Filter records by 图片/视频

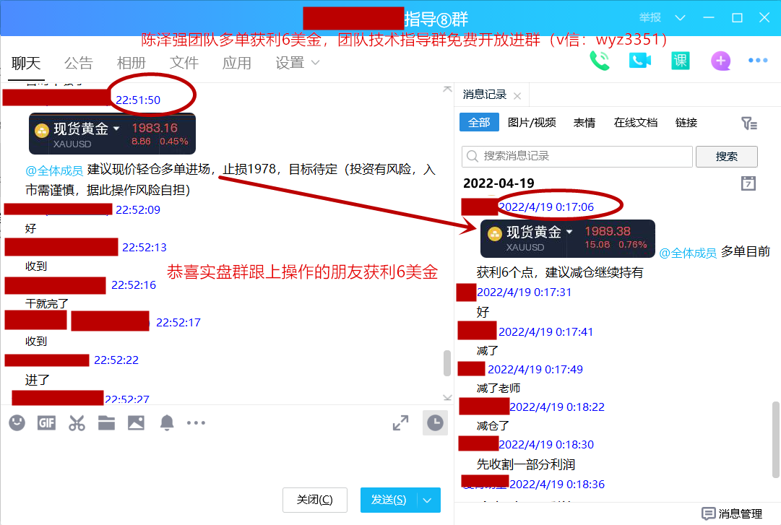coord(532,123)
